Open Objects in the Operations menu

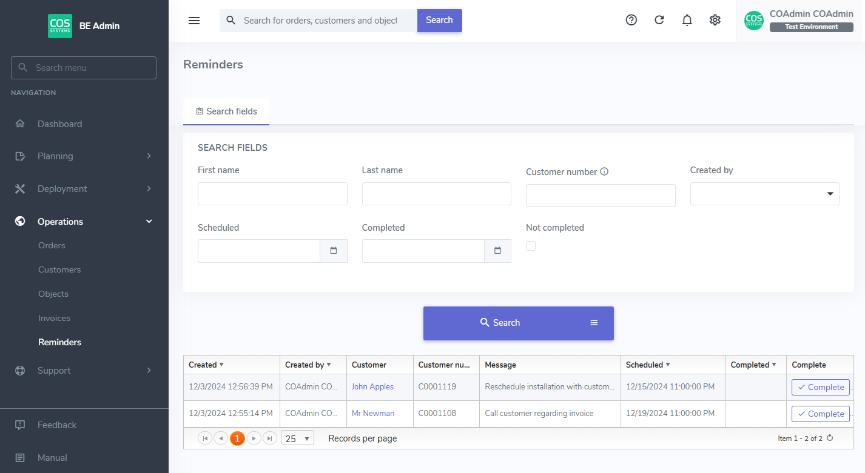click(x=53, y=294)
